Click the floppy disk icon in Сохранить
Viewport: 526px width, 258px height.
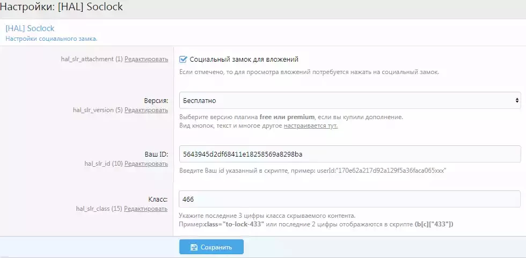click(194, 247)
